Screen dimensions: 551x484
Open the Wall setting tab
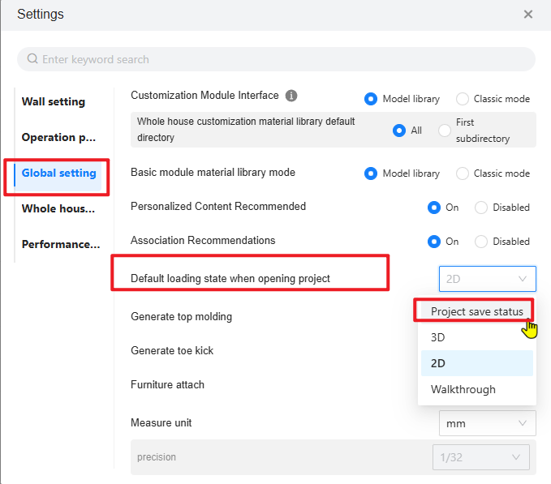click(54, 102)
